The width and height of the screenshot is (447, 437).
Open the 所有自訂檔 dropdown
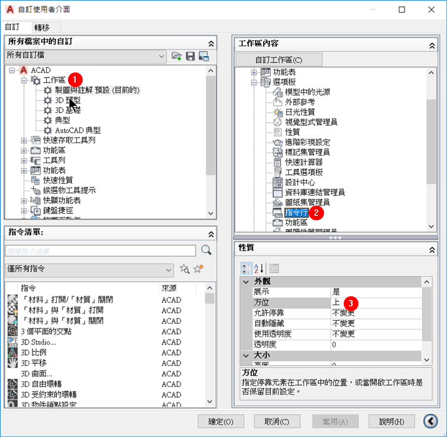[86, 56]
